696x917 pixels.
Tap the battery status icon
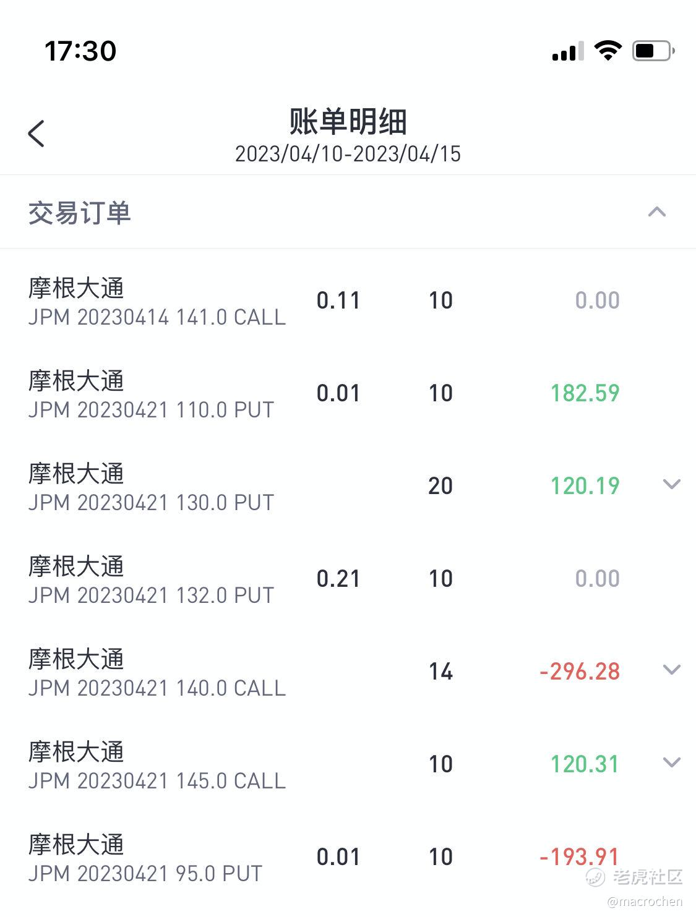653,51
